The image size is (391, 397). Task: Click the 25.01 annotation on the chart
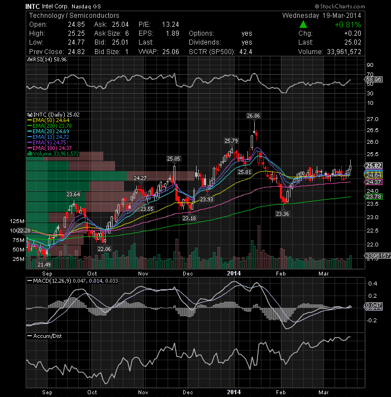tap(245, 172)
